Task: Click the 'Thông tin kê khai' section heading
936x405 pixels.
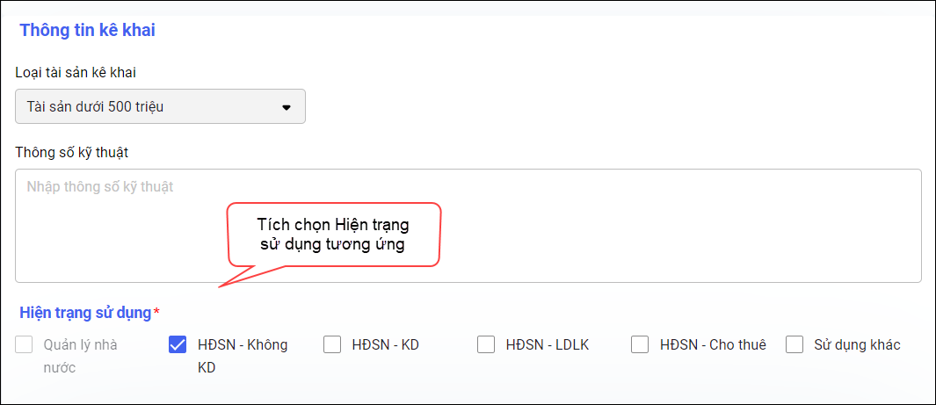Action: [87, 31]
